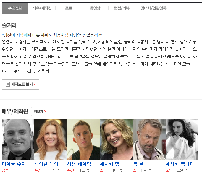Open 레이첼 맥아담스's photo thumbnail
Screen dimensions: 202x181
point(51,139)
